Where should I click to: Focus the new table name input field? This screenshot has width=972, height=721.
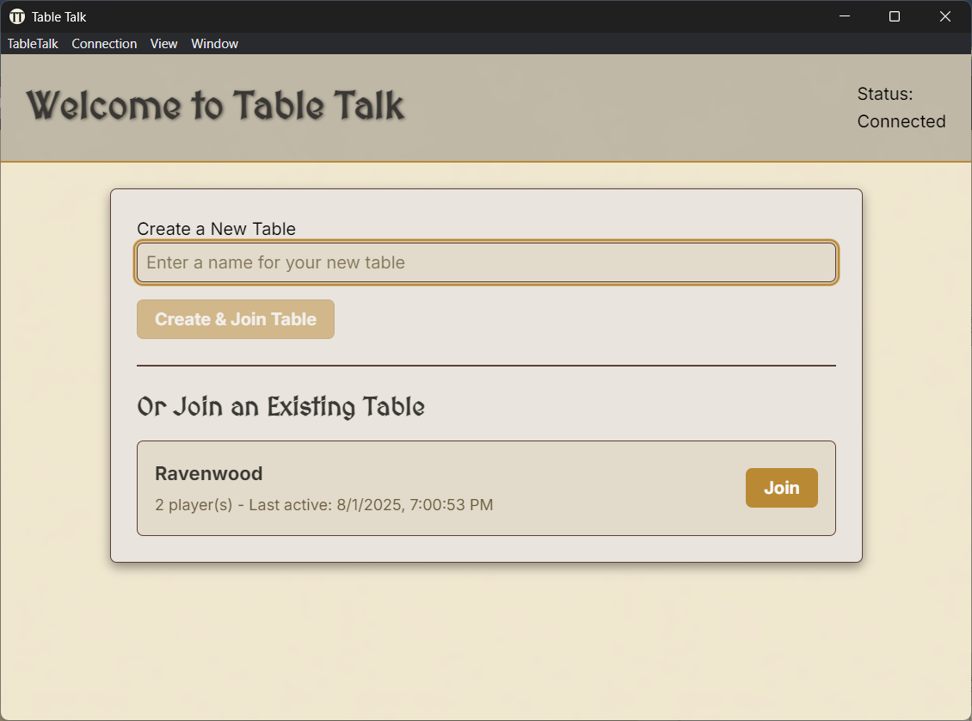(x=486, y=262)
